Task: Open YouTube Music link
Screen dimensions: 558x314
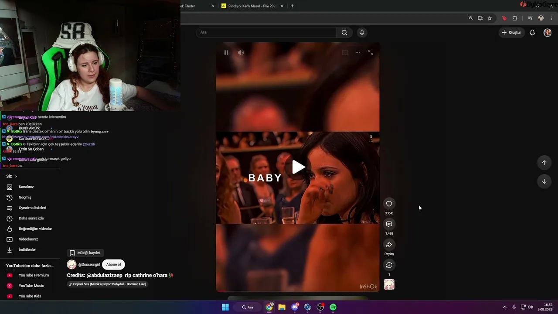Action: 31,286
